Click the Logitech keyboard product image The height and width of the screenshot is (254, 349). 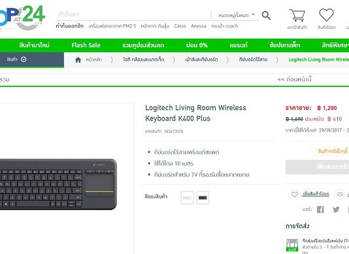(58, 184)
